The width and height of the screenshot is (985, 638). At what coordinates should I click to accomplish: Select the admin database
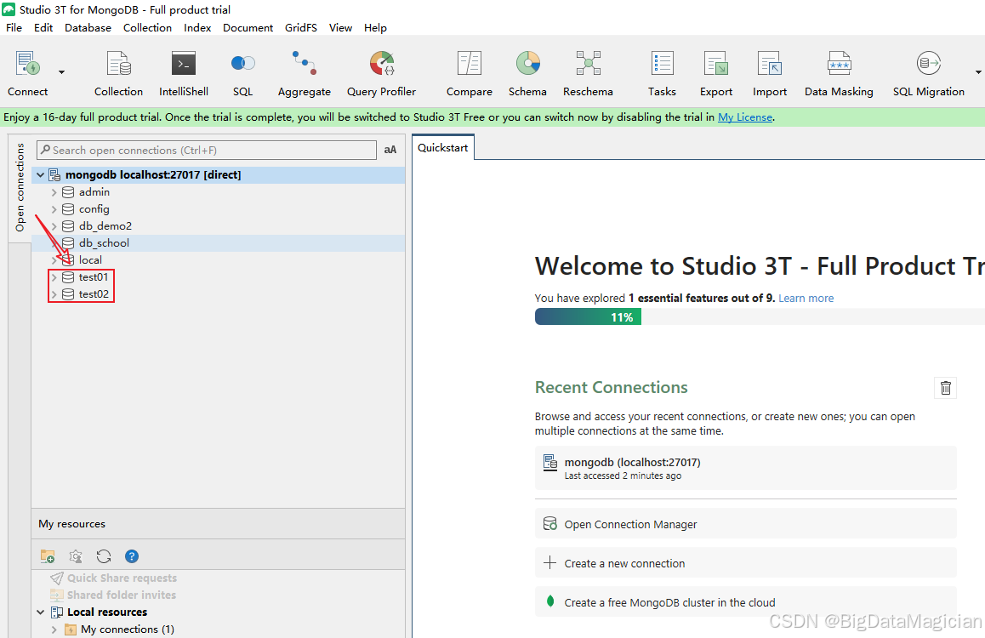[94, 192]
